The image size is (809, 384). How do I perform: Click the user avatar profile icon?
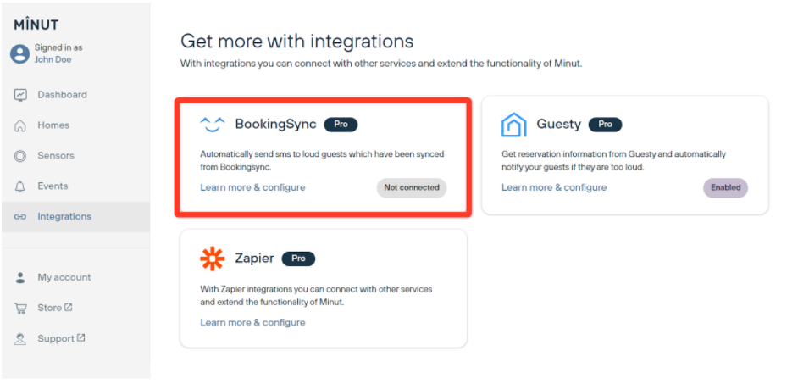(x=19, y=54)
